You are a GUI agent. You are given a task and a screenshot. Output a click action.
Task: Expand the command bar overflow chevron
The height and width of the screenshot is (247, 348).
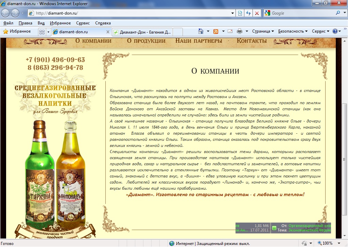(345, 29)
